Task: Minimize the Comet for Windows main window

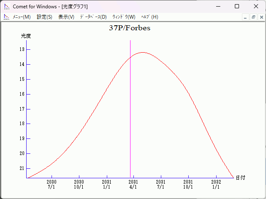Action: (x=218, y=7)
